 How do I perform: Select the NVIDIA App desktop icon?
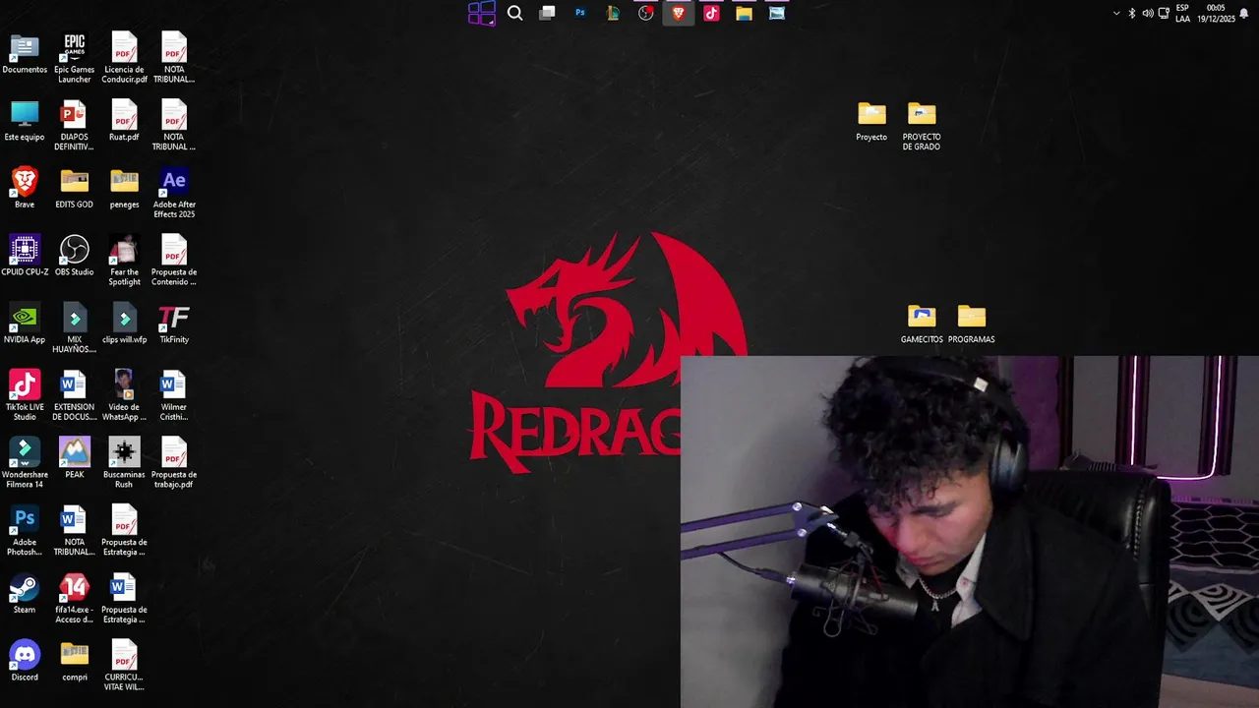(x=25, y=324)
